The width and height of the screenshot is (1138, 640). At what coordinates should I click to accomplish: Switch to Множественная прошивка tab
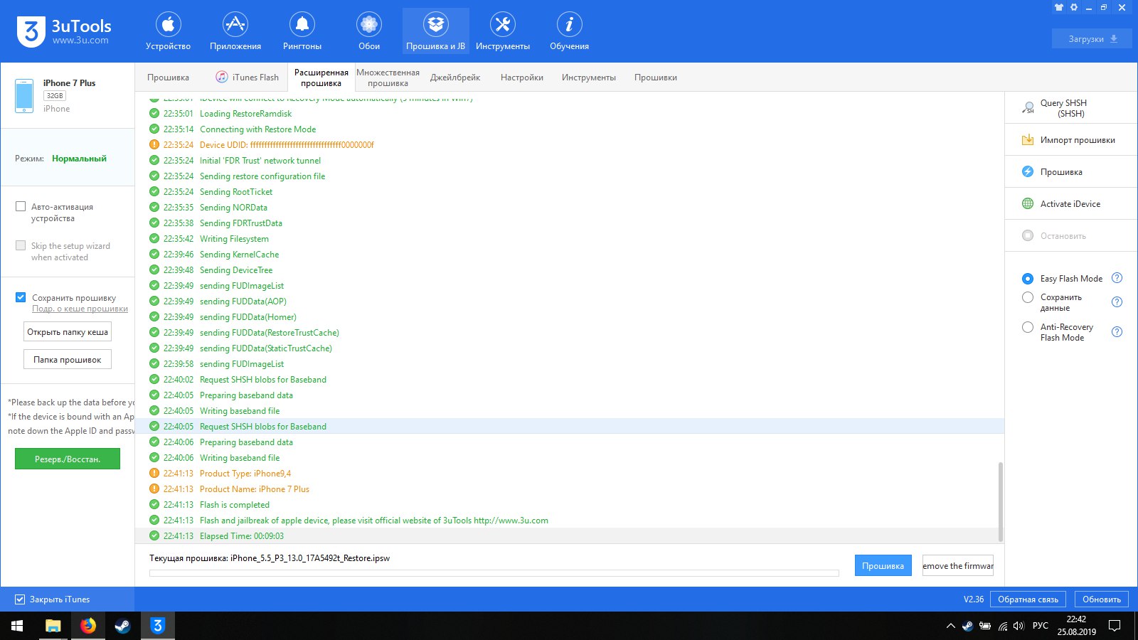pos(388,78)
